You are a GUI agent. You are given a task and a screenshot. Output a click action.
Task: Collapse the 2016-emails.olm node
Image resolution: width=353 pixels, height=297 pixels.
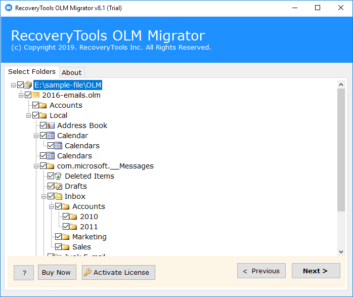pyautogui.click(x=21, y=96)
